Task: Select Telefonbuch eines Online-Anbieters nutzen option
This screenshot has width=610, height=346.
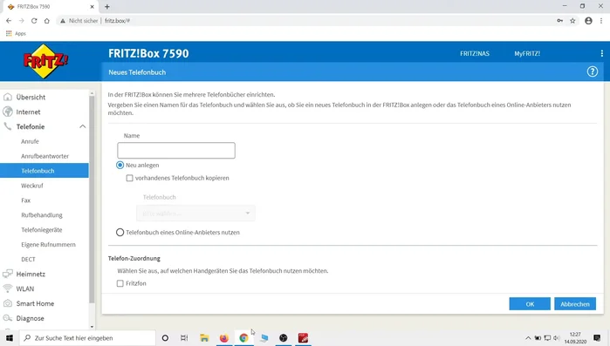Action: point(120,232)
